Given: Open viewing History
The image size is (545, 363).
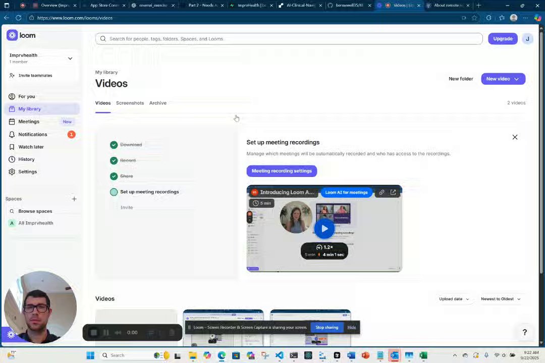Looking at the screenshot, I should [26, 159].
